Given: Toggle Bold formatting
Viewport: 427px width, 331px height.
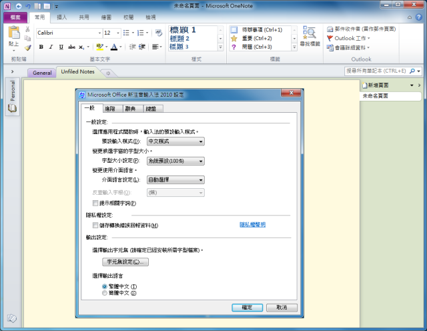Looking at the screenshot, I should 41,47.
